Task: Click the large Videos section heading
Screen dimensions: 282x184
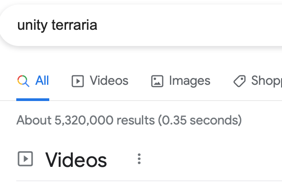Action: pos(76,160)
